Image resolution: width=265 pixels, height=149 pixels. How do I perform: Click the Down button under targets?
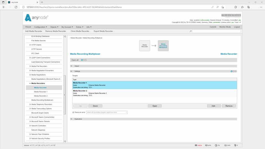pyautogui.click(x=95, y=106)
